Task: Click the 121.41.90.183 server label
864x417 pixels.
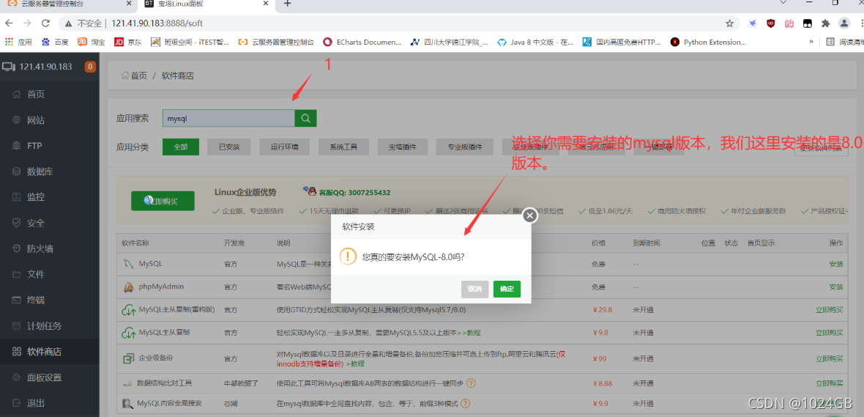Action: (46, 67)
